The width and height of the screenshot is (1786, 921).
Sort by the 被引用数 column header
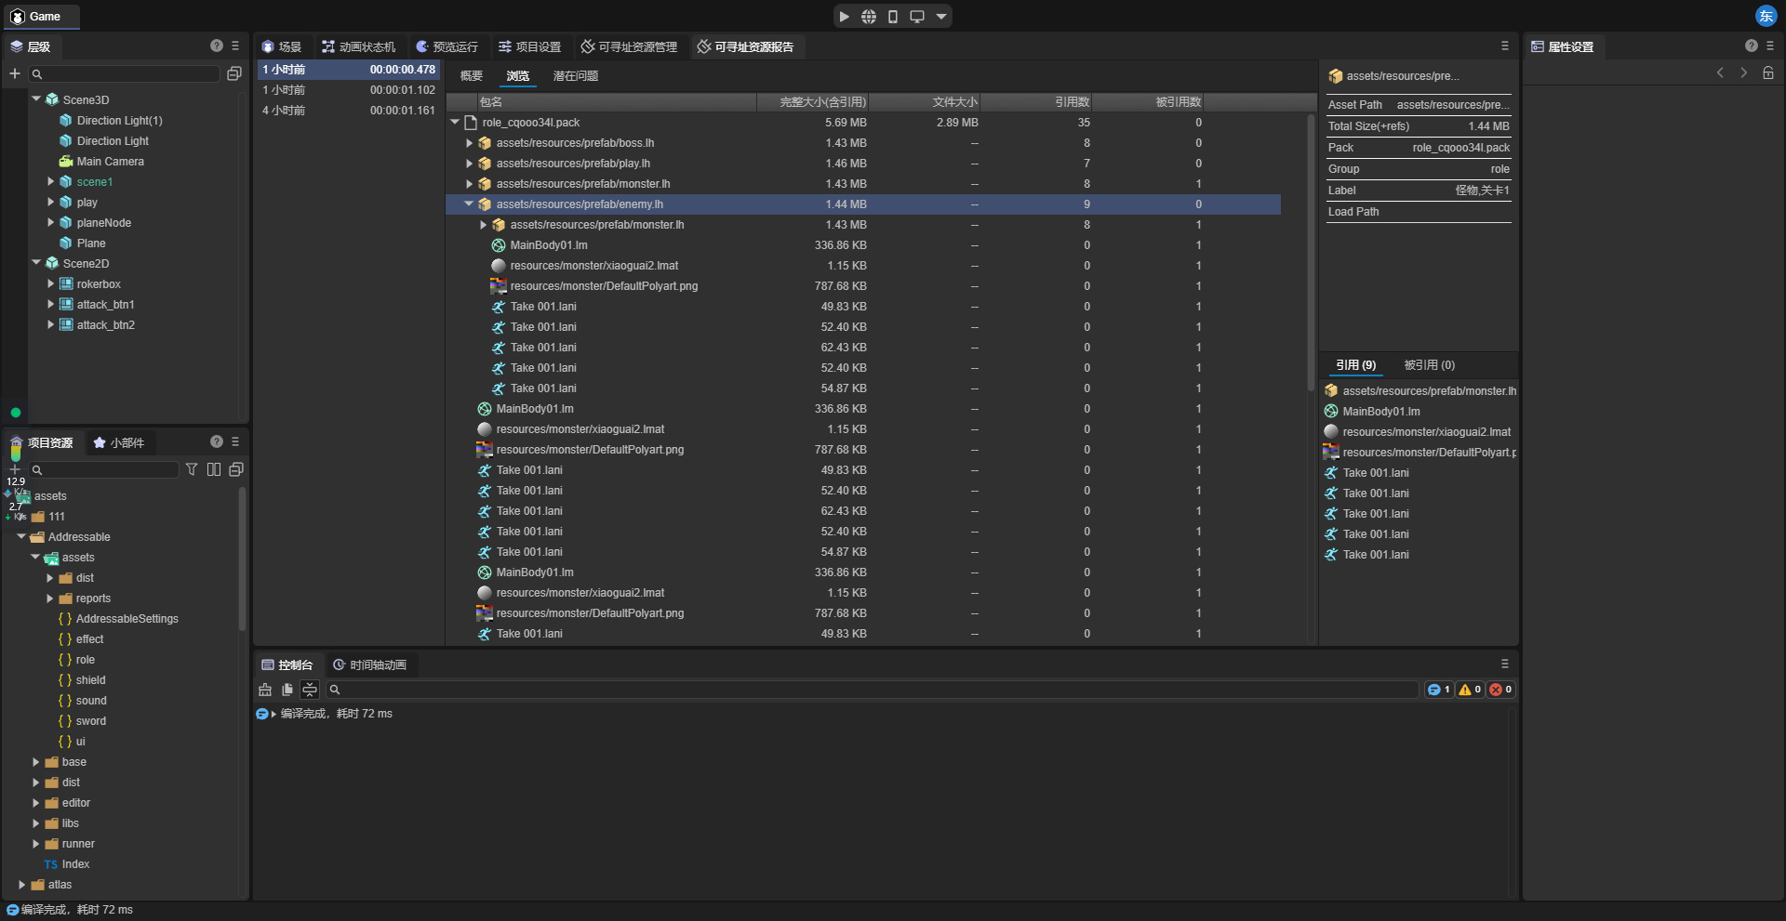click(x=1147, y=102)
